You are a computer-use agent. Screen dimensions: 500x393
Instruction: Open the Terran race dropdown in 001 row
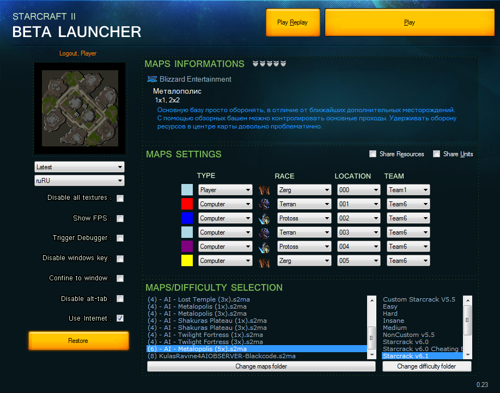(304, 204)
